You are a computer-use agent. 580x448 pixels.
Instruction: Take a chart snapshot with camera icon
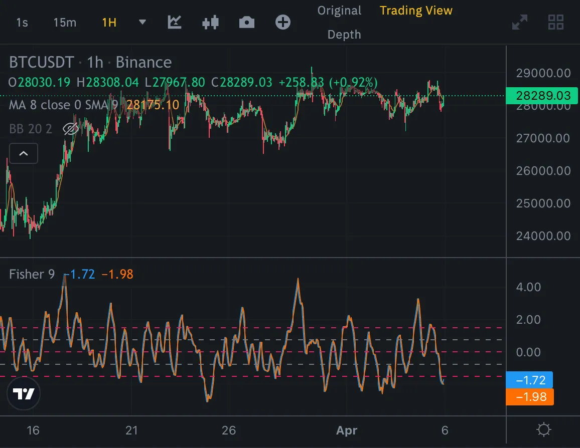click(x=247, y=23)
